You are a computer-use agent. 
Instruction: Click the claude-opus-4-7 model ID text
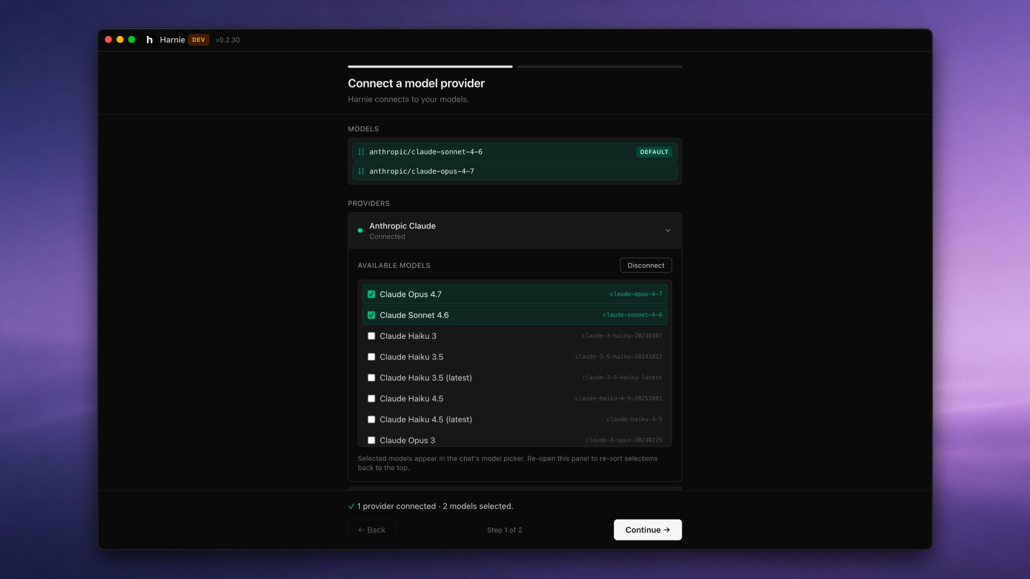click(636, 294)
